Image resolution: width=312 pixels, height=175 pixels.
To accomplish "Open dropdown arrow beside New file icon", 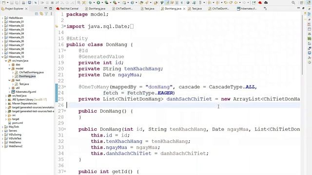I will 8,2.
